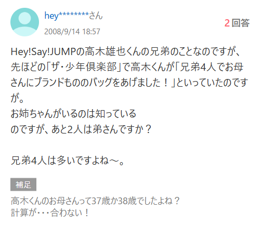Viewport: 260px width, 225px height.
Task: Click the line starting with さんにブランドもののバッグ
Action: point(129,83)
